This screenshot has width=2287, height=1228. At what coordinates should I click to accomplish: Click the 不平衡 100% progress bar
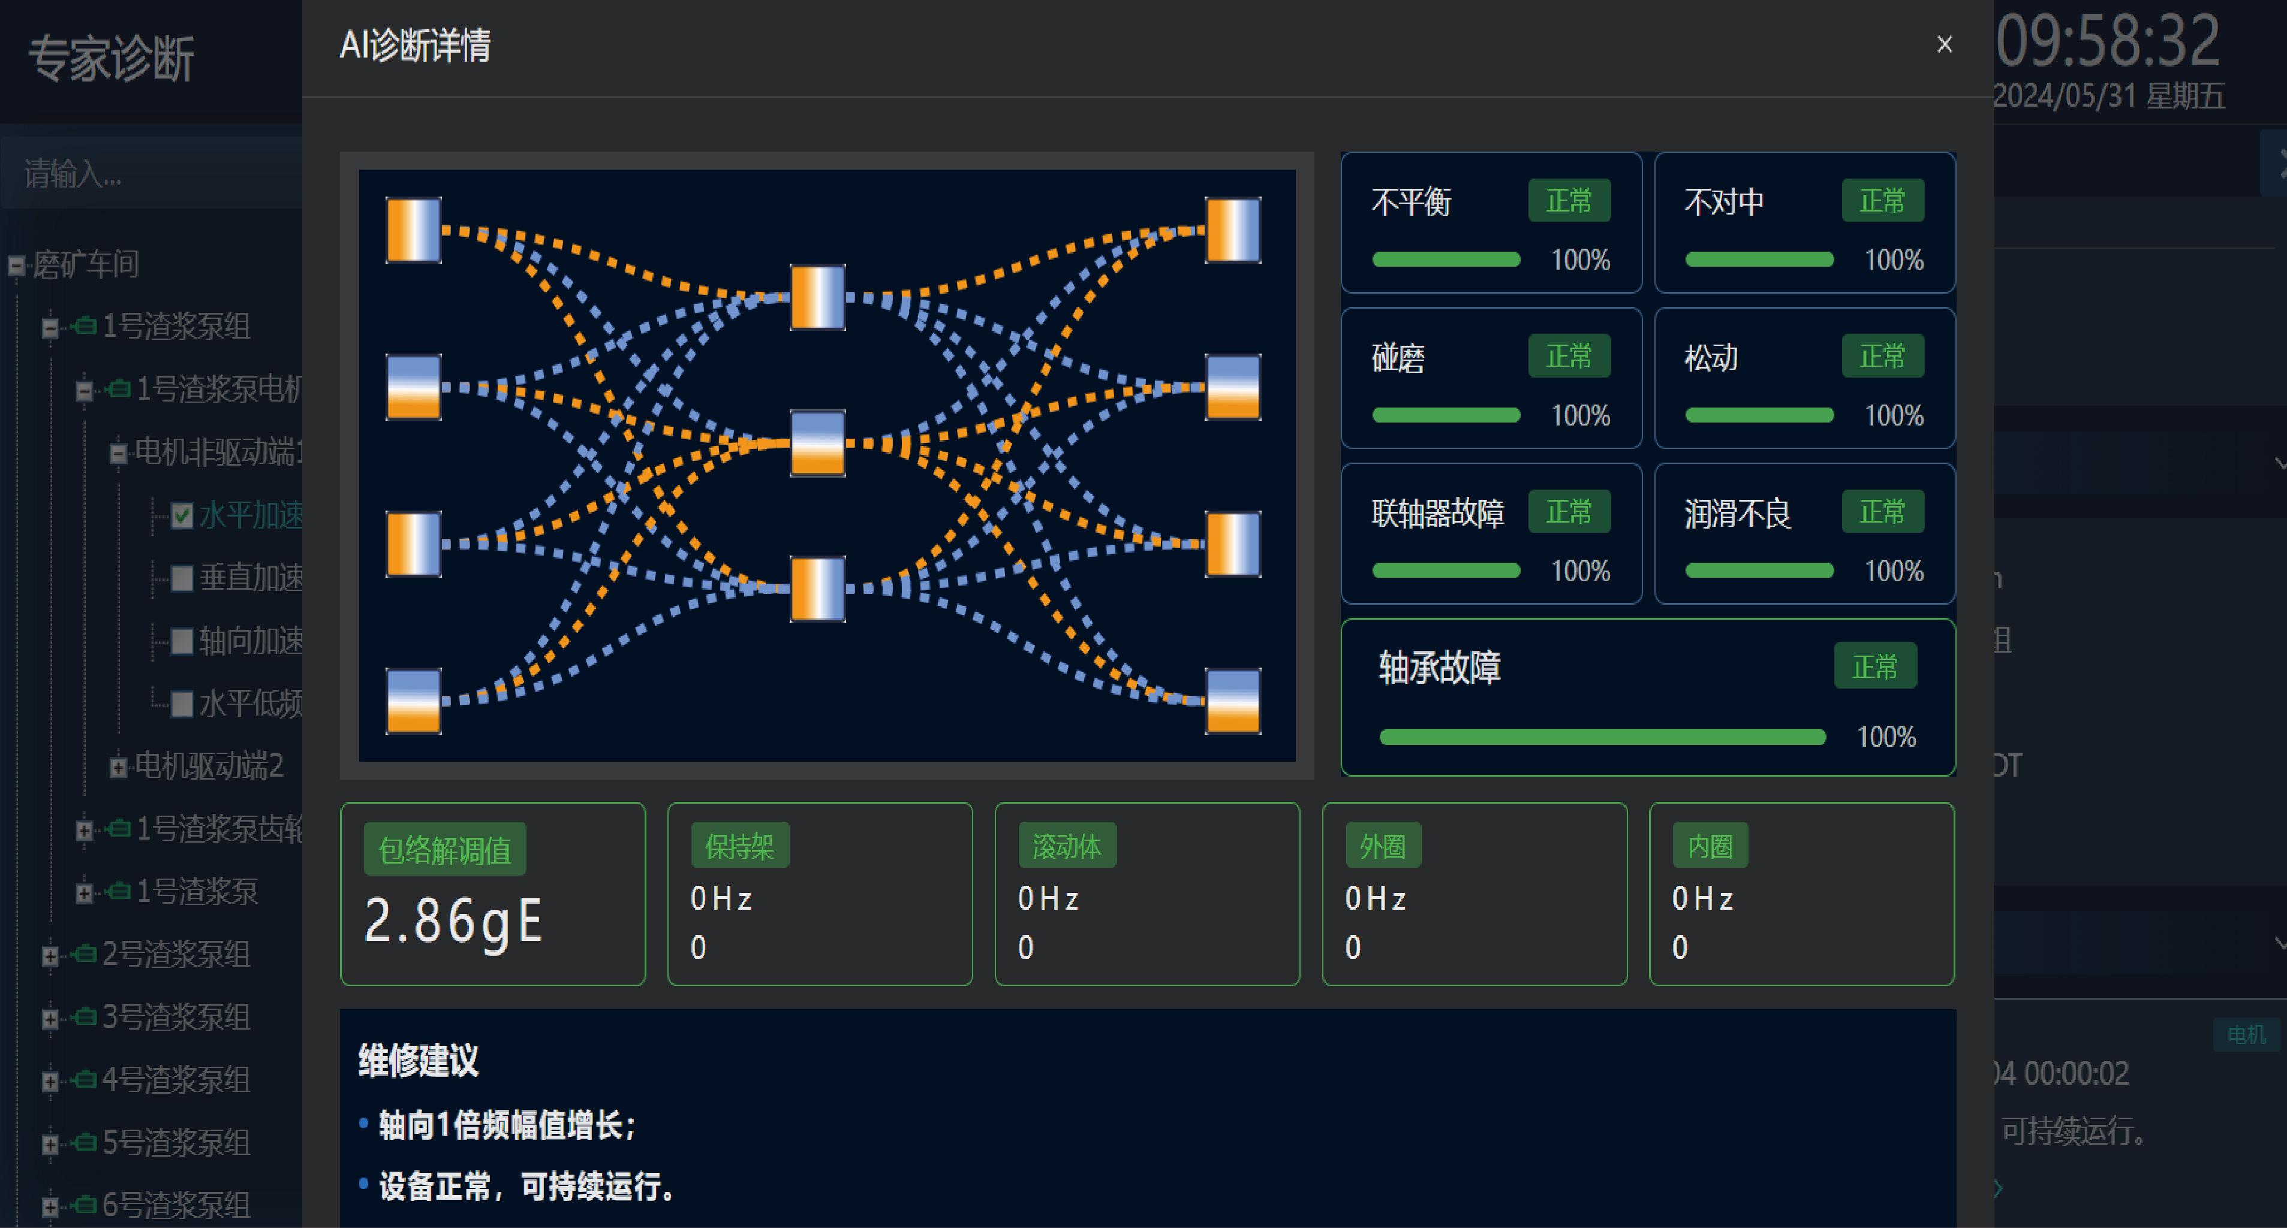click(1446, 259)
